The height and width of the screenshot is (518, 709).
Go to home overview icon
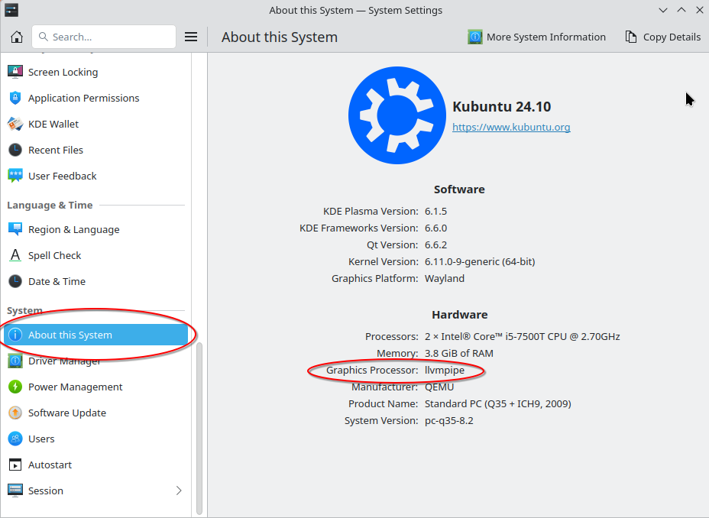coord(17,37)
